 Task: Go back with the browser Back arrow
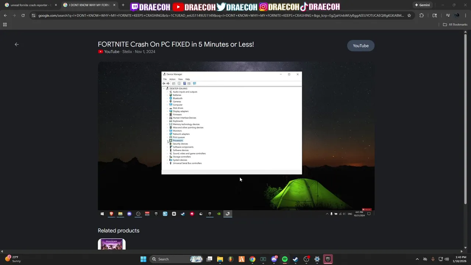click(5, 15)
